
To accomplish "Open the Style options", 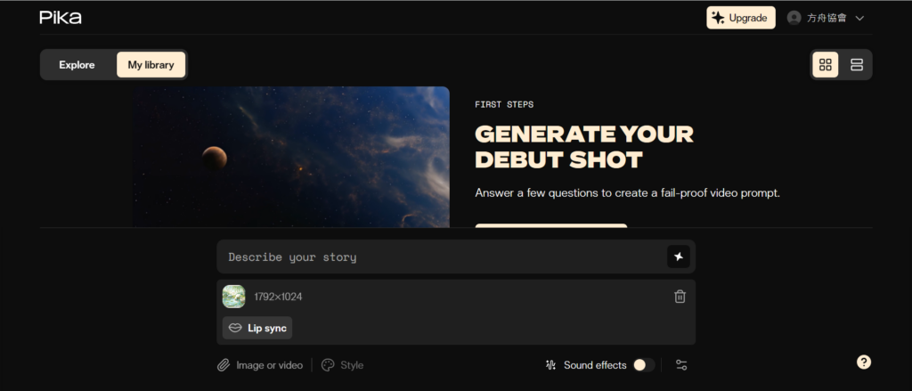I will point(343,365).
